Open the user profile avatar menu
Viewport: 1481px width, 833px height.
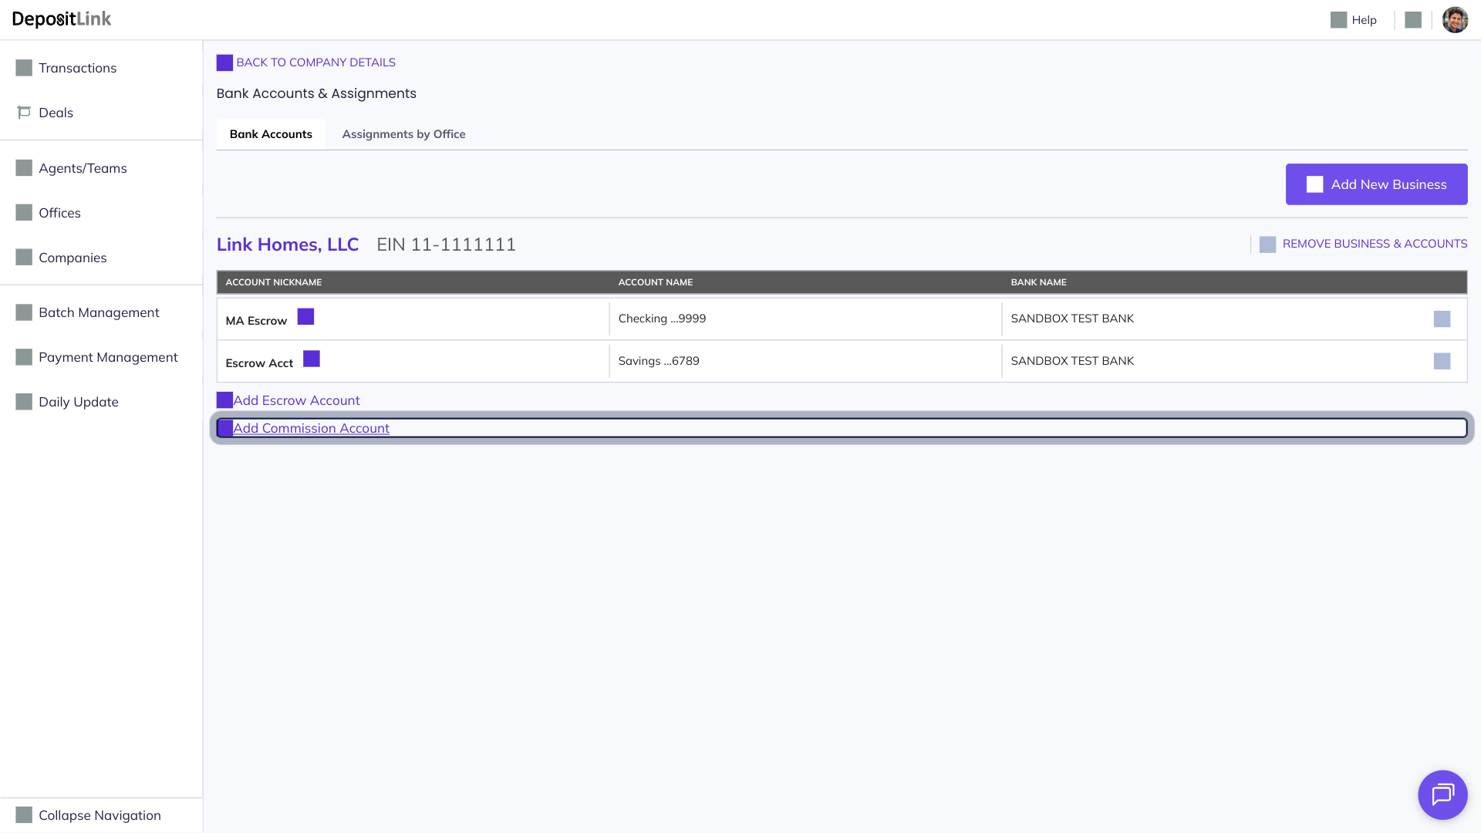coord(1455,20)
